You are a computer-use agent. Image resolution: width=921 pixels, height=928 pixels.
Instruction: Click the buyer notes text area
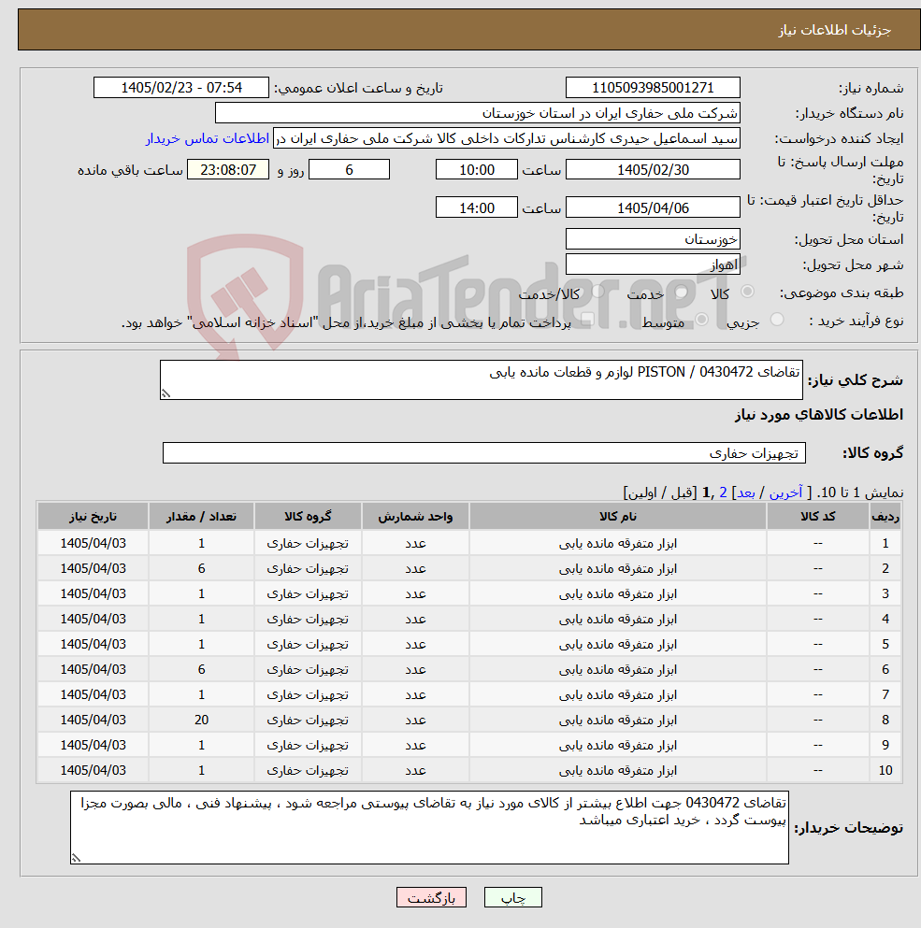click(429, 827)
